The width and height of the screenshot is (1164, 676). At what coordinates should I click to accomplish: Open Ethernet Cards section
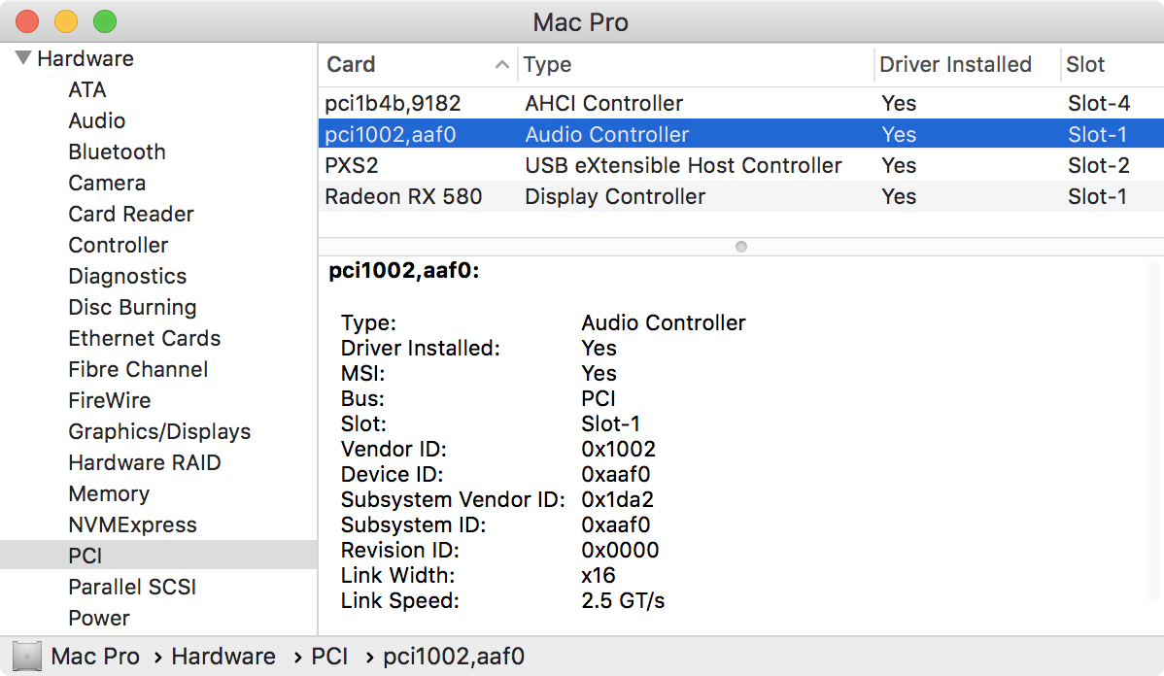(x=144, y=338)
